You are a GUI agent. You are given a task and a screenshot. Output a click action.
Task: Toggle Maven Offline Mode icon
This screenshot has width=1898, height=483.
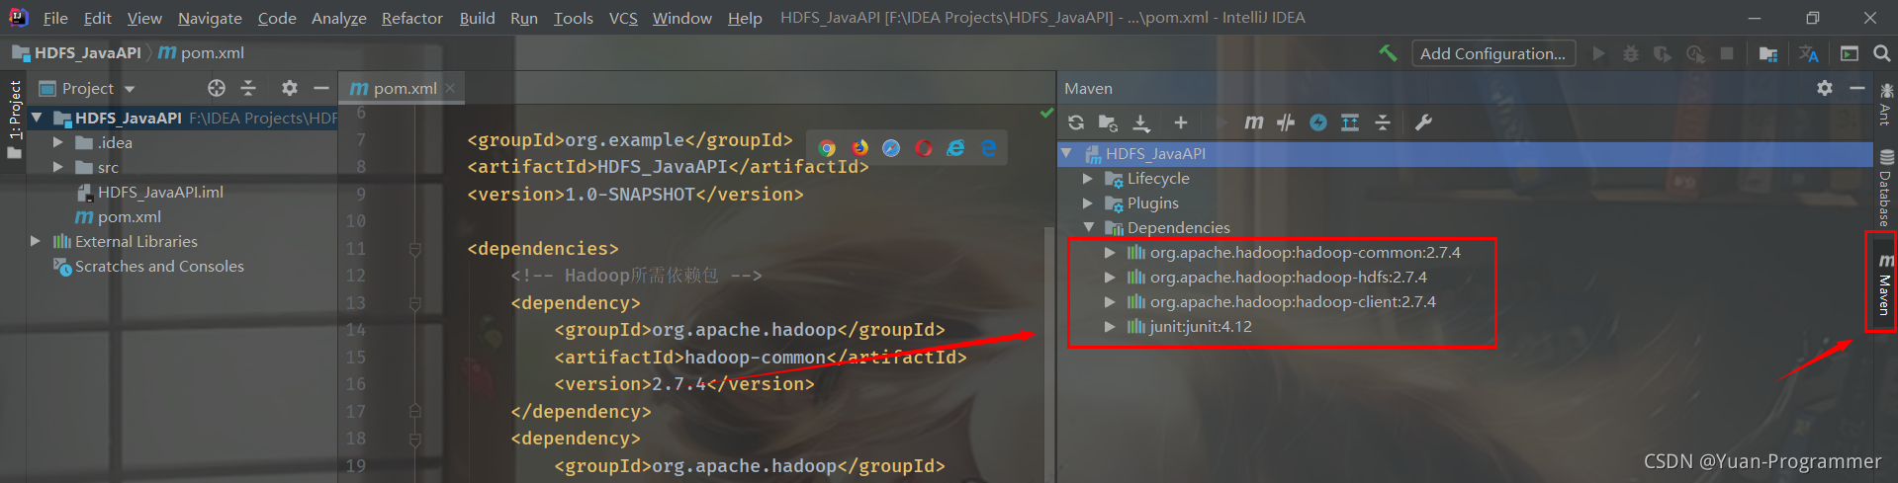tap(1286, 122)
